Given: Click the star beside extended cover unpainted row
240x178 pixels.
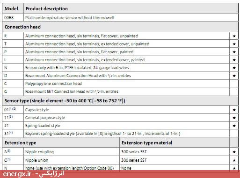Looking at the screenshot, I should point(234,44).
